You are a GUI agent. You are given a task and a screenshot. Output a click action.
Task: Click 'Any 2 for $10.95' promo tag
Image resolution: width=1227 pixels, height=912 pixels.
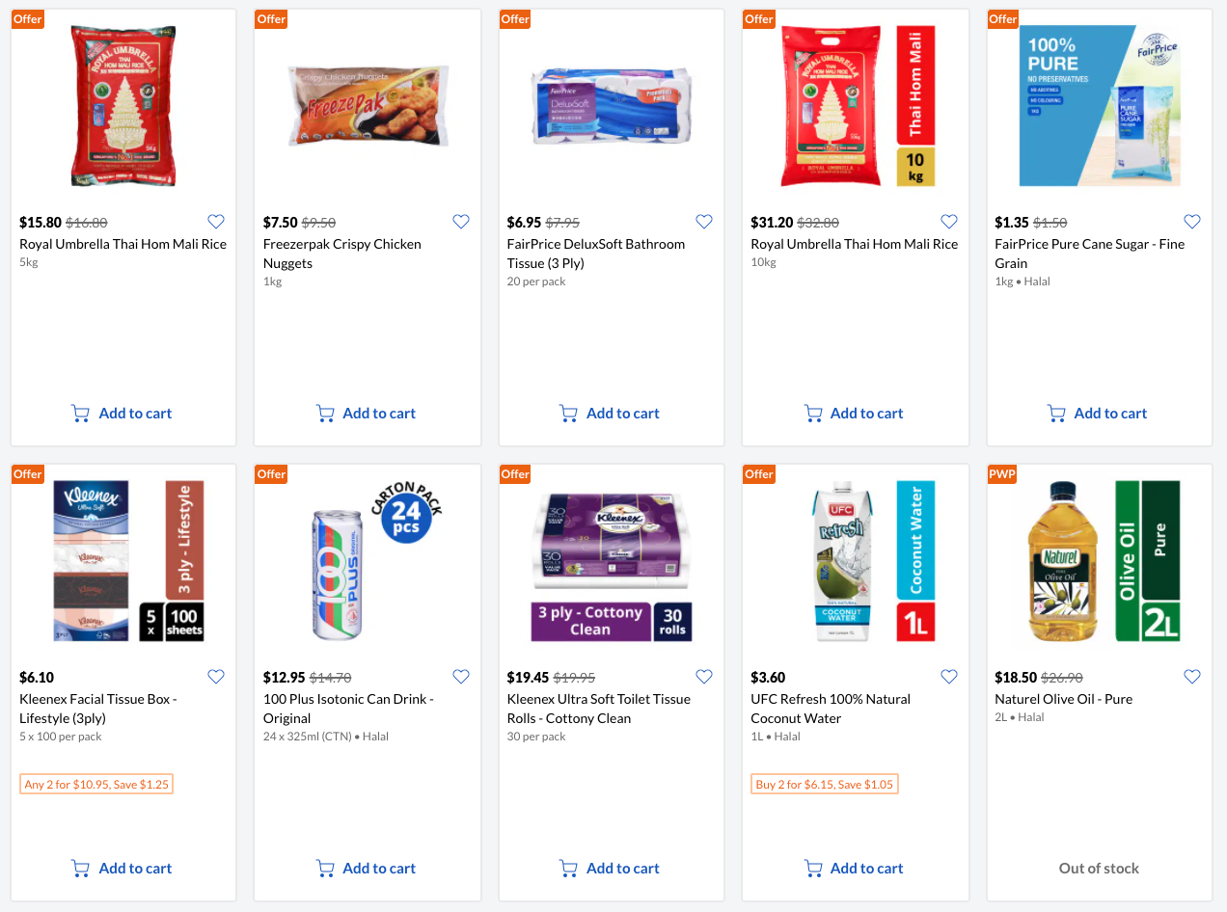point(96,784)
